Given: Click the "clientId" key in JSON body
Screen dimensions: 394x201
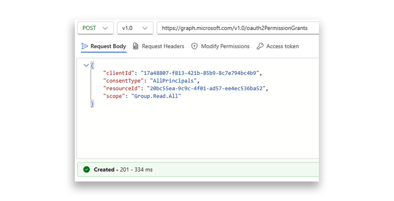Looking at the screenshot, I should [x=119, y=73].
